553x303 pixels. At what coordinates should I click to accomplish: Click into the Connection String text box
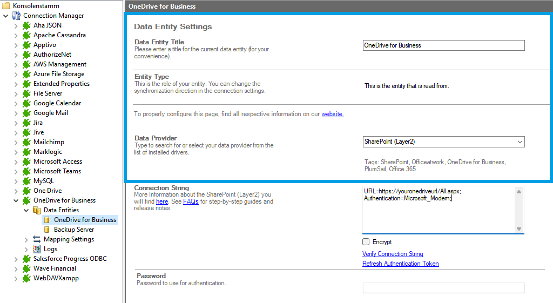point(439,210)
